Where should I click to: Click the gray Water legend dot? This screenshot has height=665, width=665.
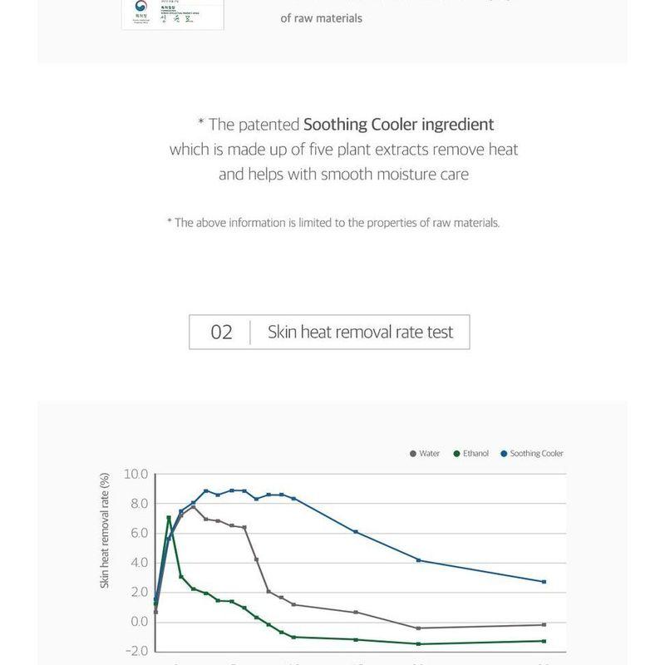tap(413, 454)
